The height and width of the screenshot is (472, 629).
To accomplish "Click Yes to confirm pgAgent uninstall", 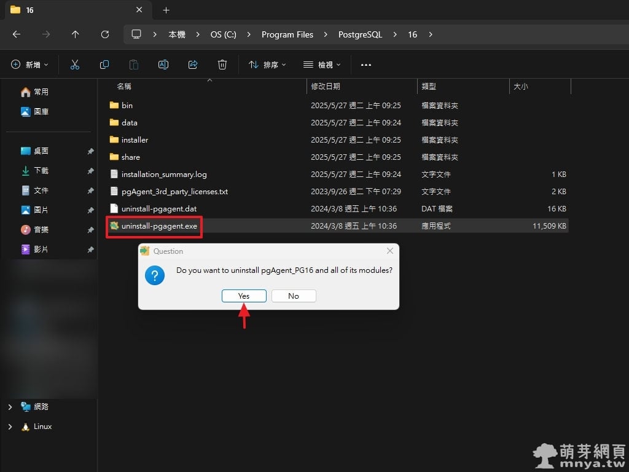I will point(244,296).
